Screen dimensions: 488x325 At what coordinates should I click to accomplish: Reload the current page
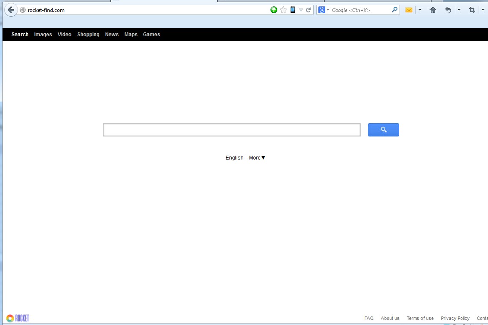click(309, 10)
